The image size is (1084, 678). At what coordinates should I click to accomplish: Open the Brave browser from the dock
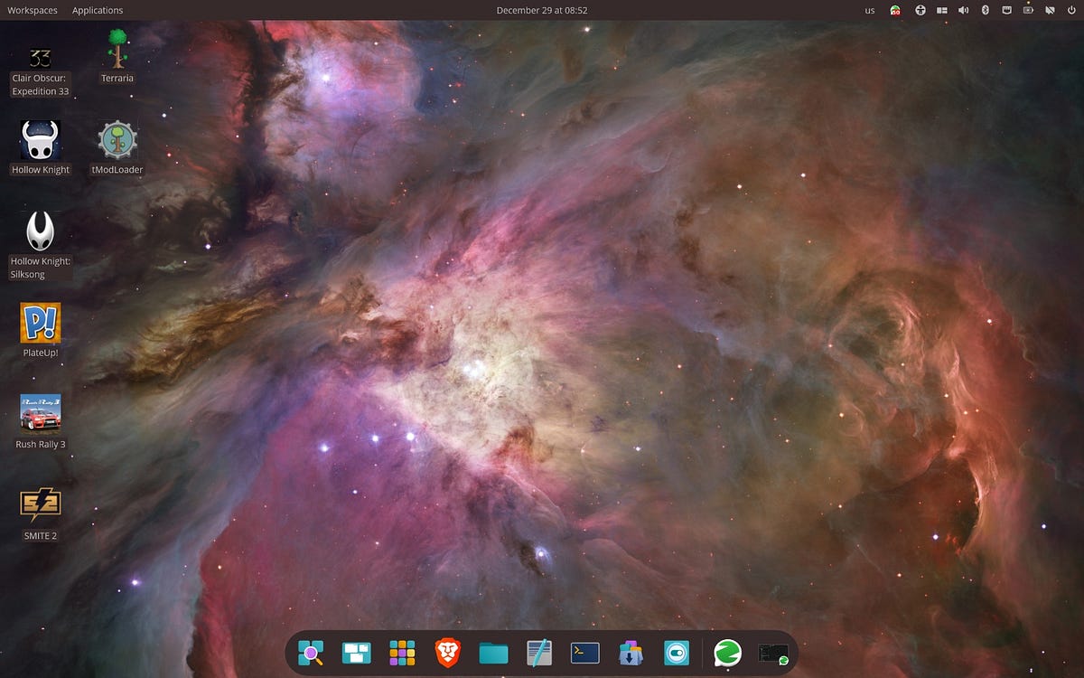point(448,653)
